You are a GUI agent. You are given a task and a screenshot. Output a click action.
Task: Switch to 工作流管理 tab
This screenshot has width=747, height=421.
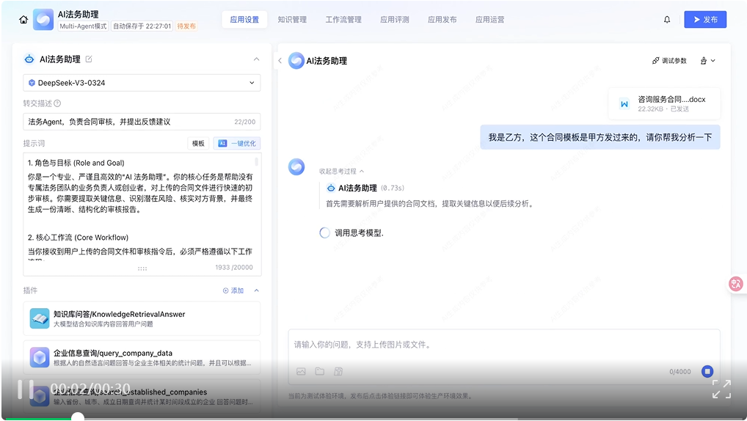pos(343,20)
